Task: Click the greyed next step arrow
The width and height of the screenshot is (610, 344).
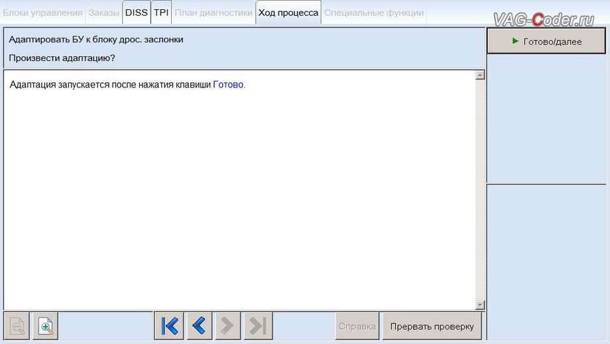Action: [227, 325]
